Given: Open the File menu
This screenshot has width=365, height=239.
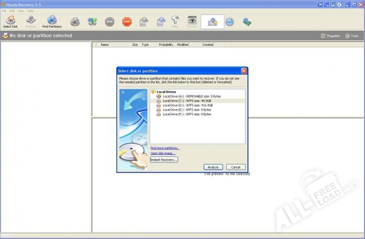Looking at the screenshot, I should point(4,10).
